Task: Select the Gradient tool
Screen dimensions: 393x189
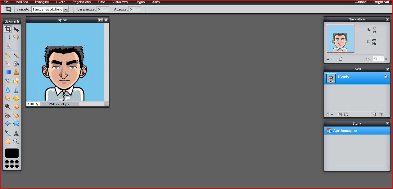Action: tap(7, 72)
